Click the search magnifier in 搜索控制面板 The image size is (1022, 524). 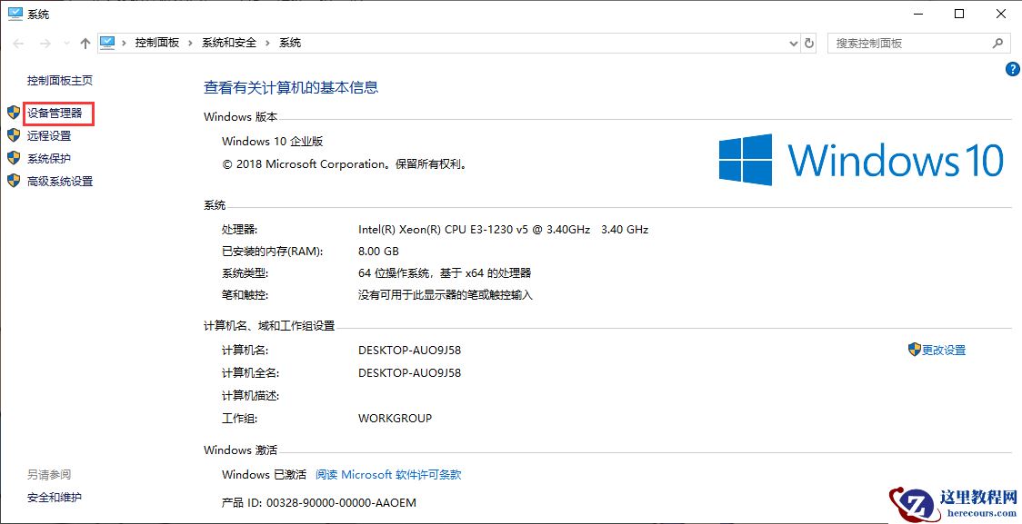pos(998,43)
